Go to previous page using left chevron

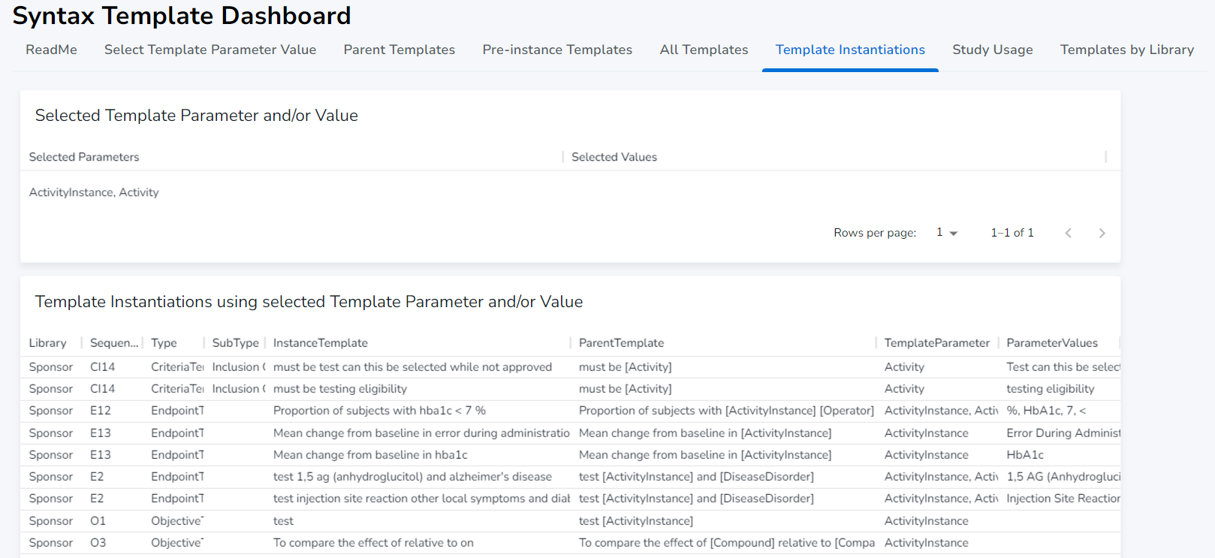pos(1068,233)
